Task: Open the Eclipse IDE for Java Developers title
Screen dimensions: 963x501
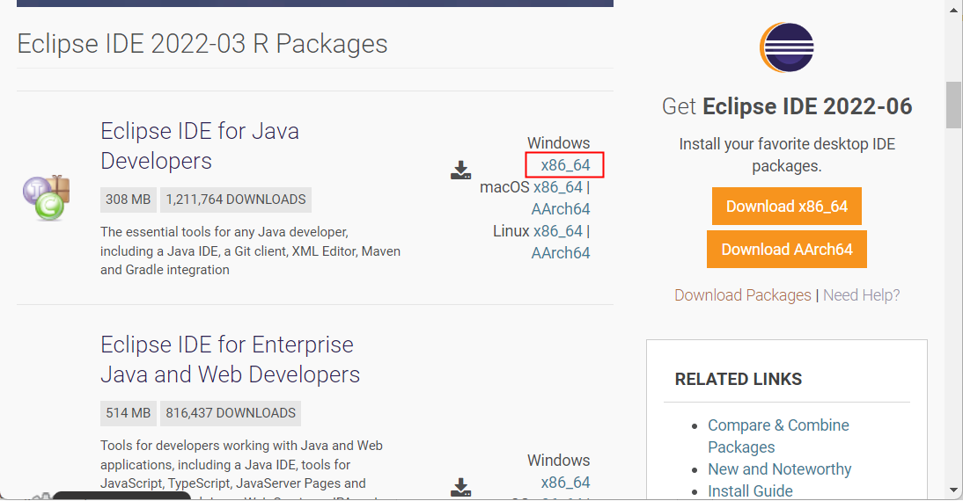Action: pyautogui.click(x=200, y=146)
